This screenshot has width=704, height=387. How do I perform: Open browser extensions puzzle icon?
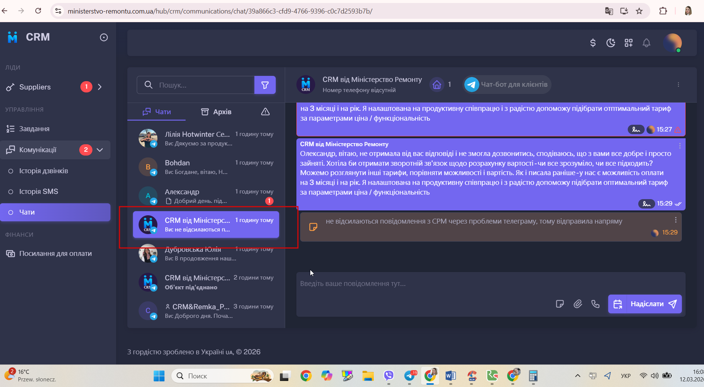663,11
